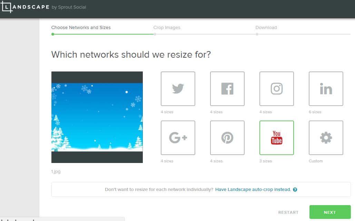This screenshot has height=221, width=355.
Task: Click the '6 sizes' label under LinkedIn
Action: [x=315, y=112]
